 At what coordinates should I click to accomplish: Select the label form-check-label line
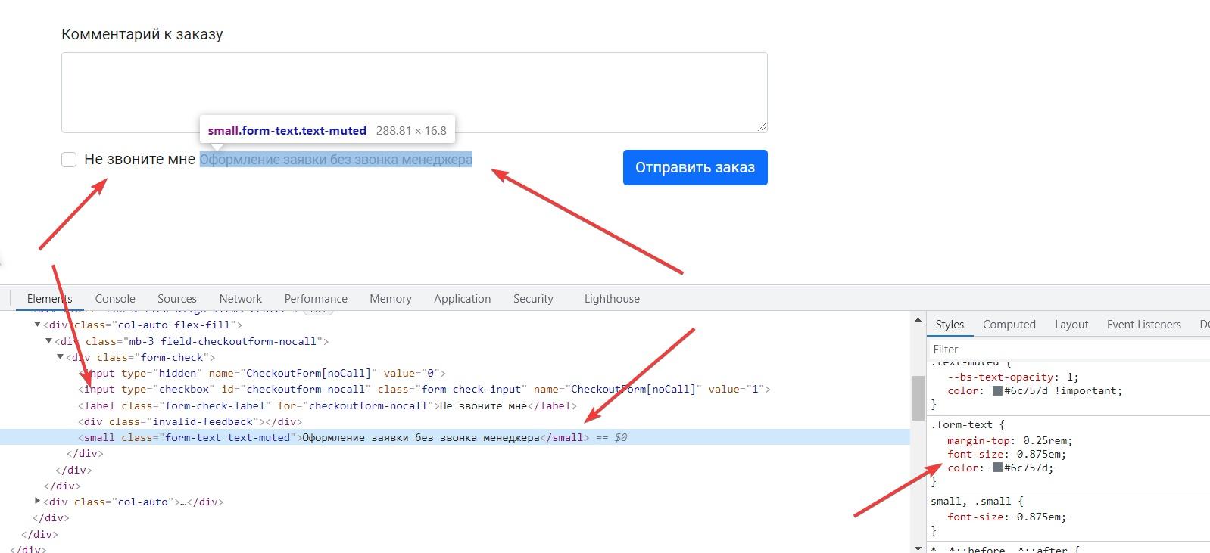click(x=327, y=405)
